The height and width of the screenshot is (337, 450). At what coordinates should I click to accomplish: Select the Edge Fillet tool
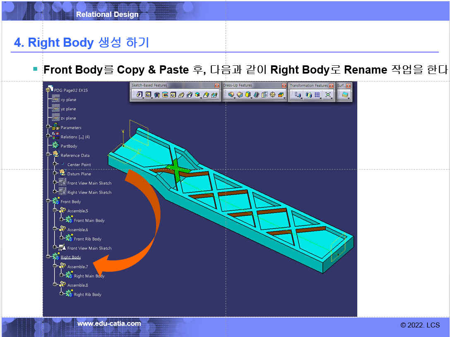click(231, 95)
